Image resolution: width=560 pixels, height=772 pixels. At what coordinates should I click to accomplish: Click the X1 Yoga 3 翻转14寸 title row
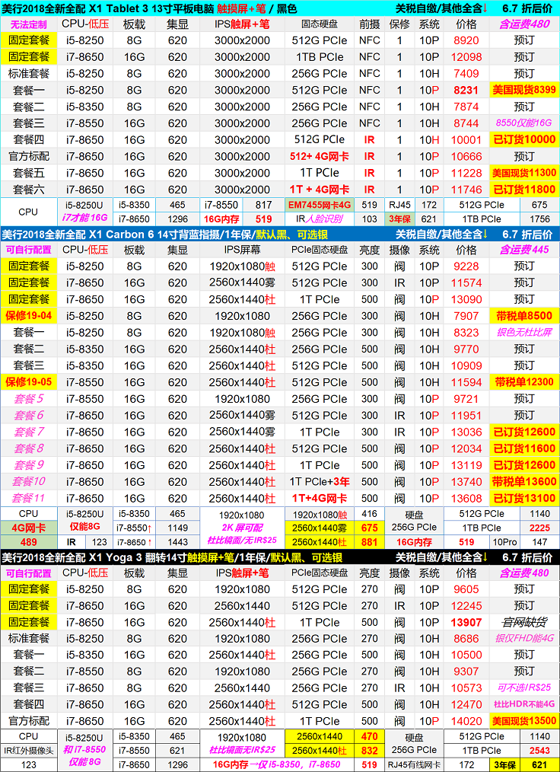[280, 557]
